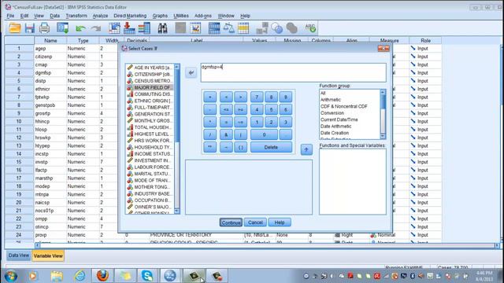Viewport: 504px width, 283px height.
Task: Go to case toolbar icon
Action: click(114, 28)
